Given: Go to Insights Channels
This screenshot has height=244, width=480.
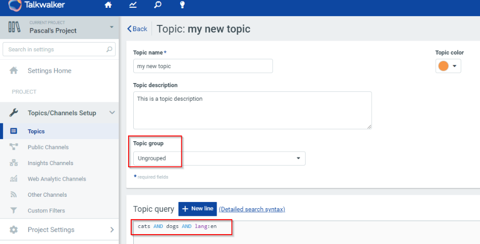Looking at the screenshot, I should (50, 163).
